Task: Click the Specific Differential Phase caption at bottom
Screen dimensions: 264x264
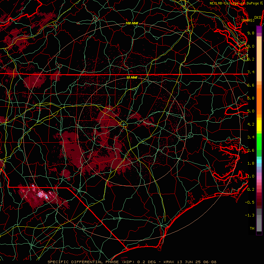Action: (132, 262)
